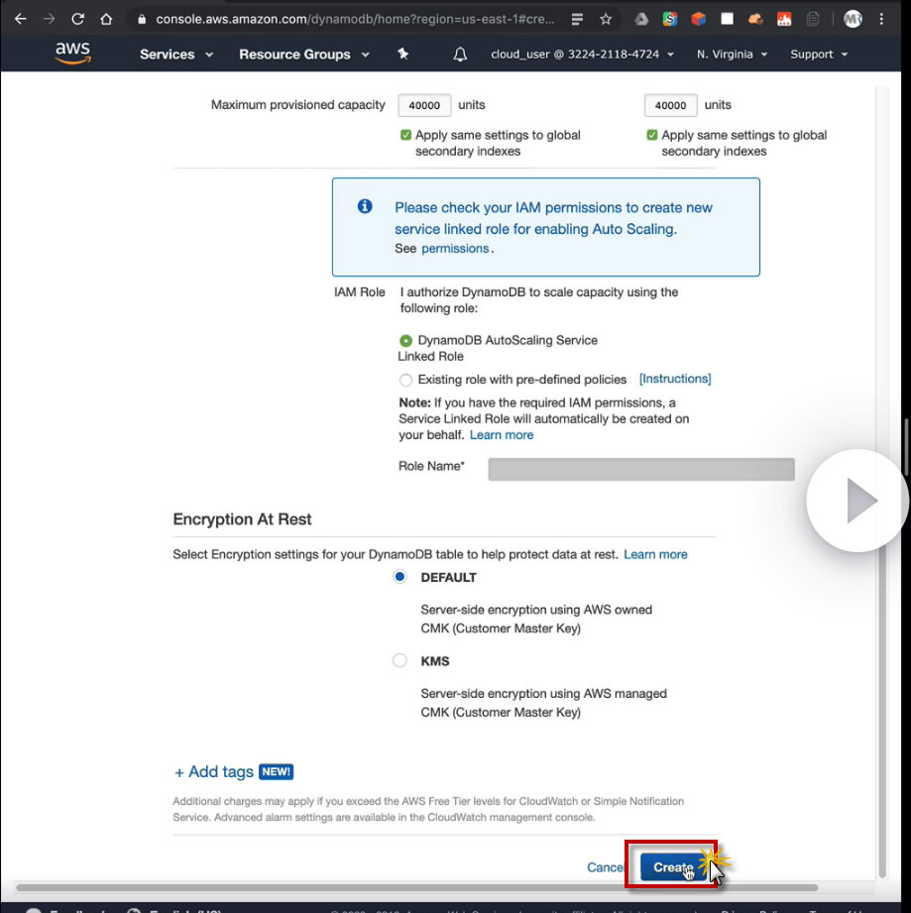Uncheck the second Apply same settings to global secondary indexes
The height and width of the screenshot is (913, 911).
[652, 135]
